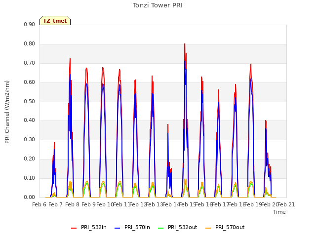Select the PRI_570in legend label

[x=137, y=227]
